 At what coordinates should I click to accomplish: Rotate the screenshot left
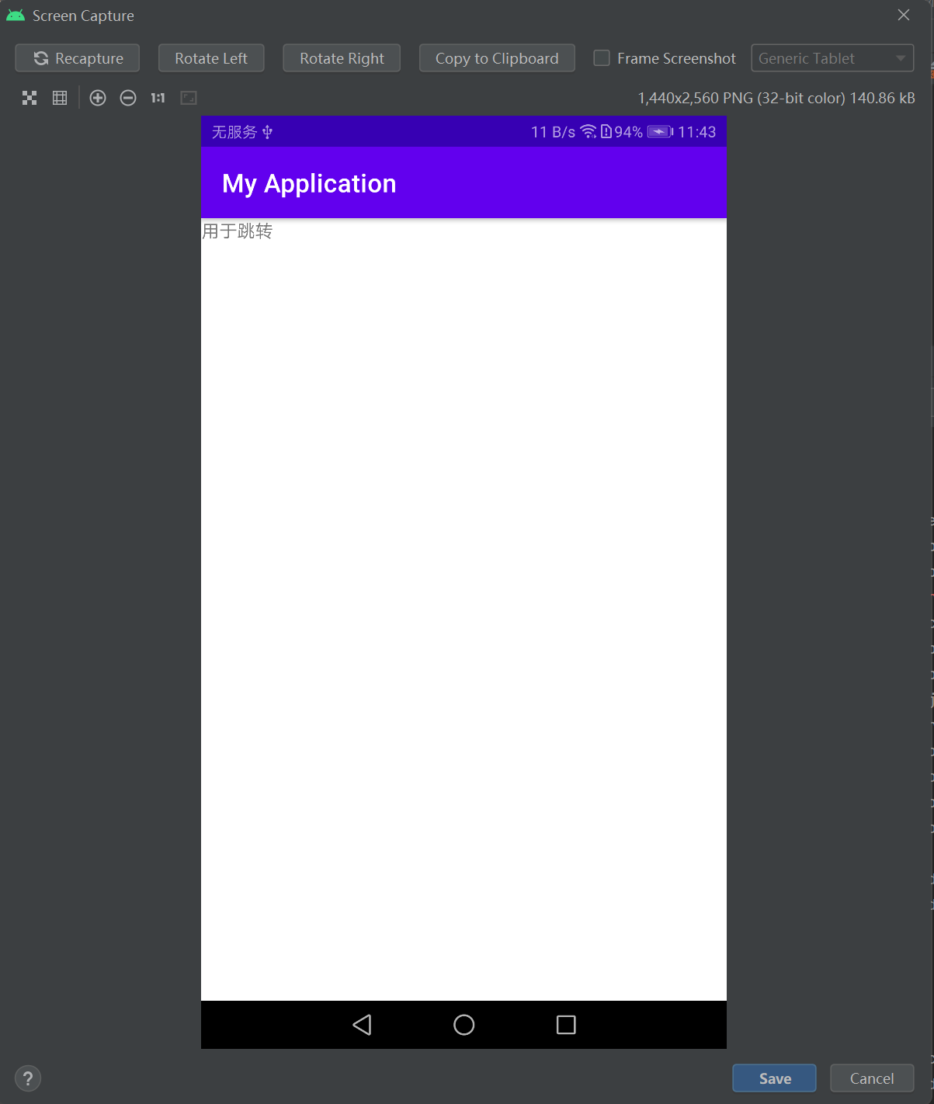(211, 58)
